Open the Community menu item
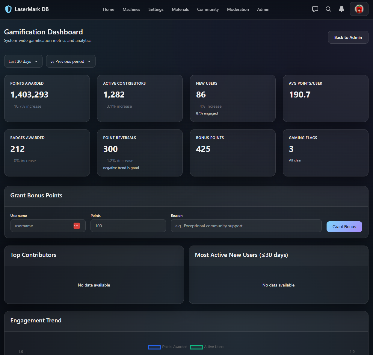This screenshot has width=373, height=355. tap(208, 9)
